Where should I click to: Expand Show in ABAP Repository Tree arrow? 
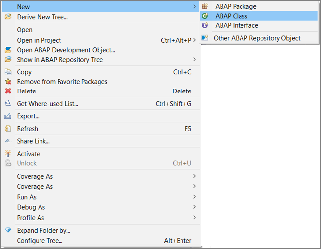pyautogui.click(x=194, y=59)
